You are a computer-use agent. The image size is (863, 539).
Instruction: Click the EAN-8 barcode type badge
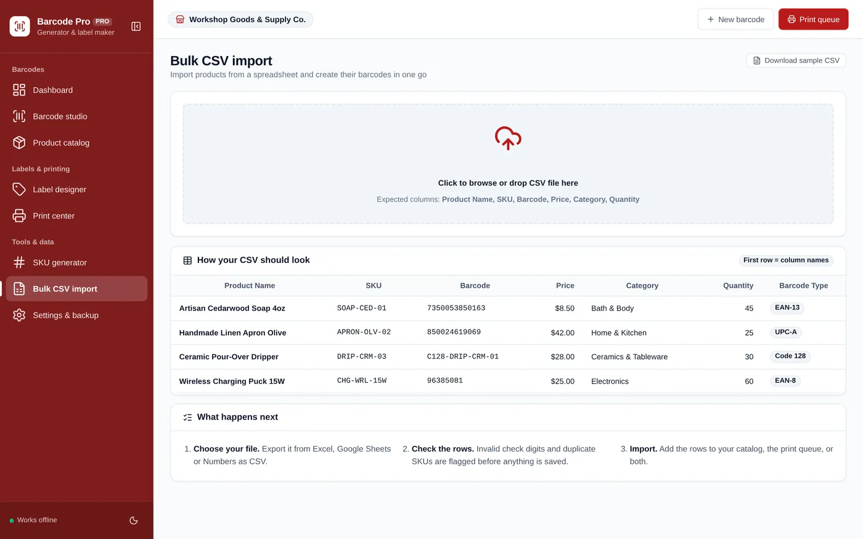[x=785, y=381]
